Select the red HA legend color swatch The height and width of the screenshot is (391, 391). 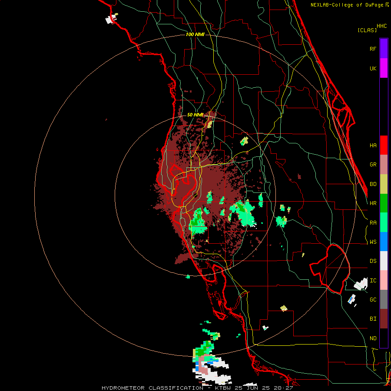(x=384, y=145)
